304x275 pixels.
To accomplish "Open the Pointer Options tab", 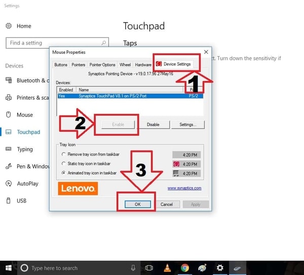I will (x=102, y=65).
